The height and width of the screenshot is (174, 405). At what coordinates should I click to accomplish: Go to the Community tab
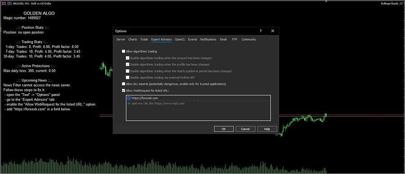click(249, 39)
